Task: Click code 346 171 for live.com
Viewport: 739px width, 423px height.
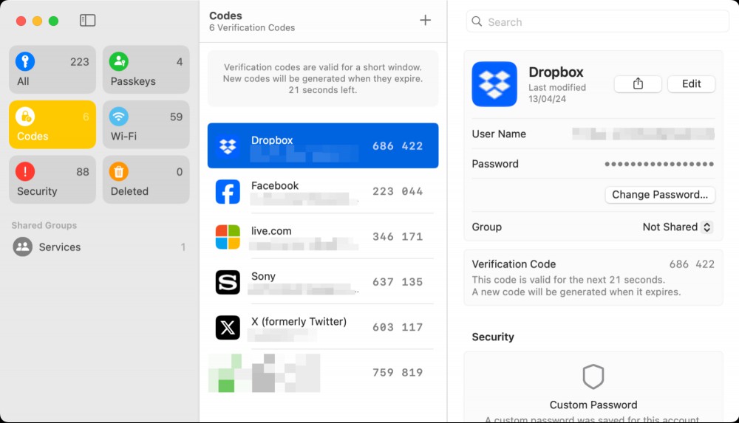Action: (398, 236)
